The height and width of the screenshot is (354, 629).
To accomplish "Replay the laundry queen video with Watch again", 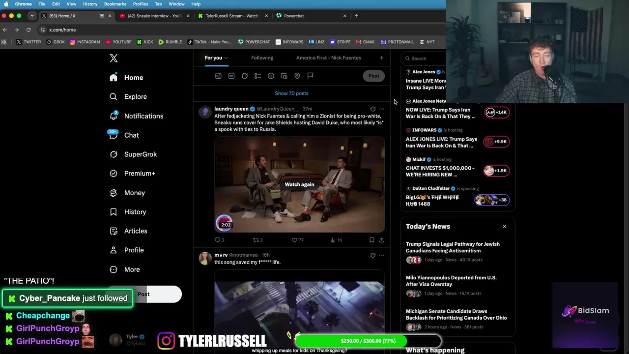I will coord(299,184).
